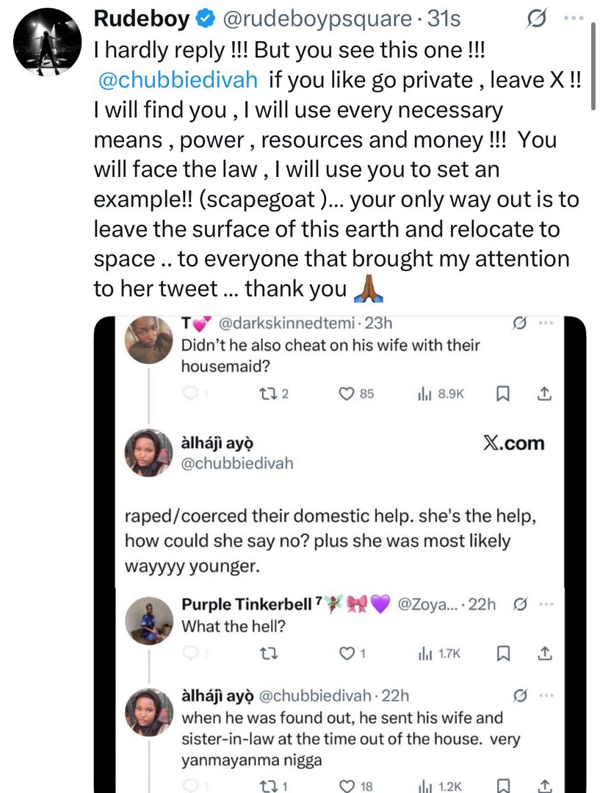Click the page scrollbar on the right edge
Screen dimensions: 600x793
(x=592, y=66)
